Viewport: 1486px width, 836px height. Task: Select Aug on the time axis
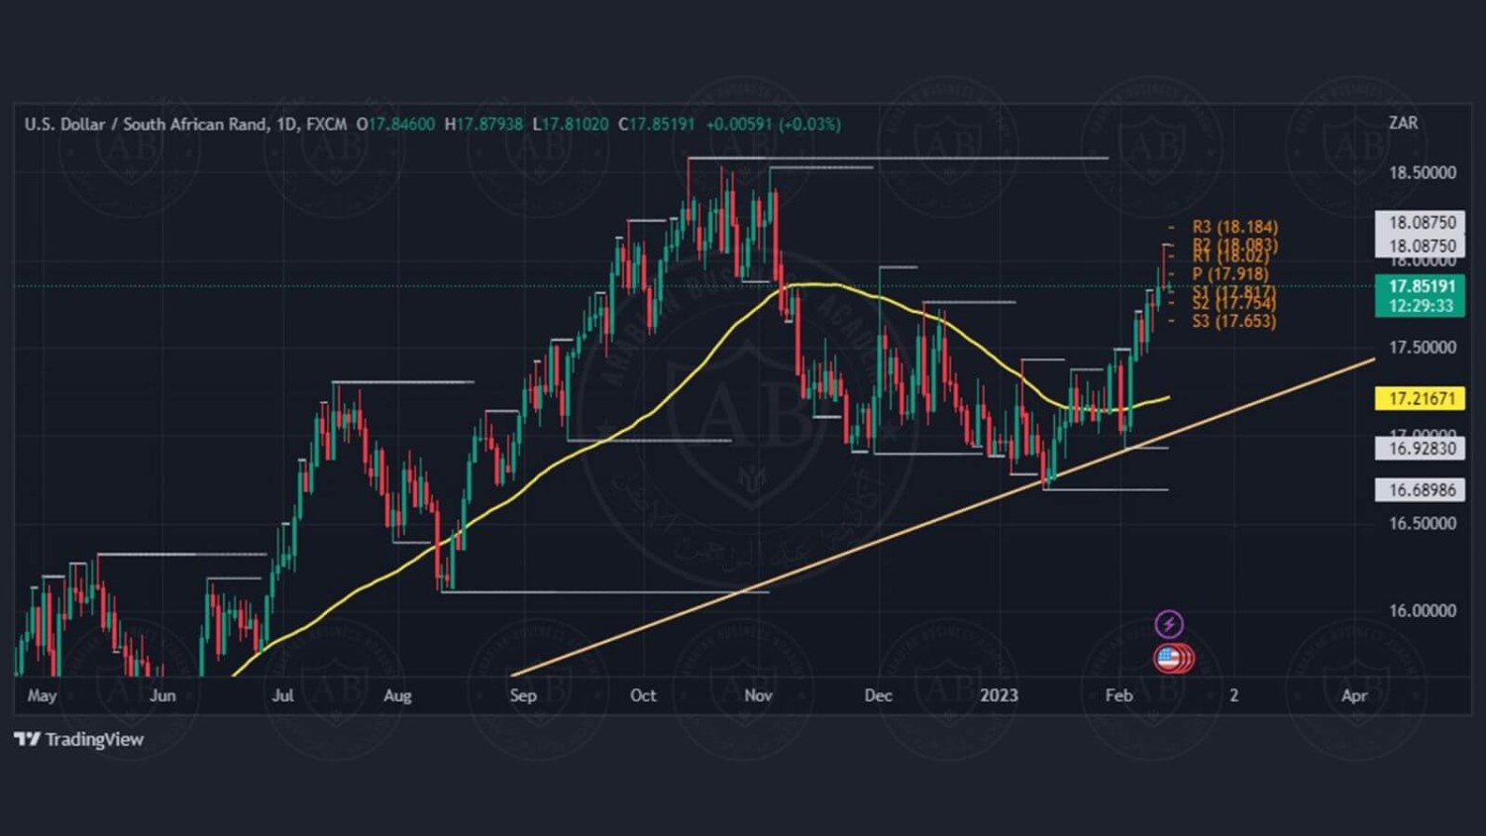point(397,695)
